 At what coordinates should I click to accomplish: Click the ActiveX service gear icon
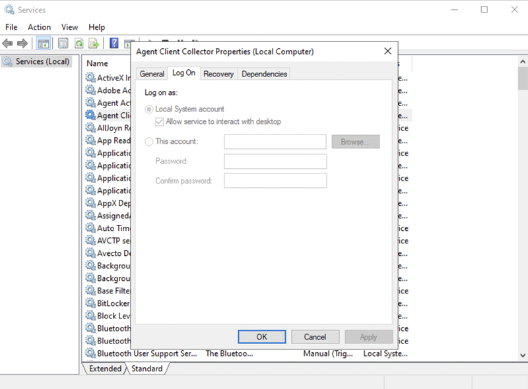click(90, 77)
